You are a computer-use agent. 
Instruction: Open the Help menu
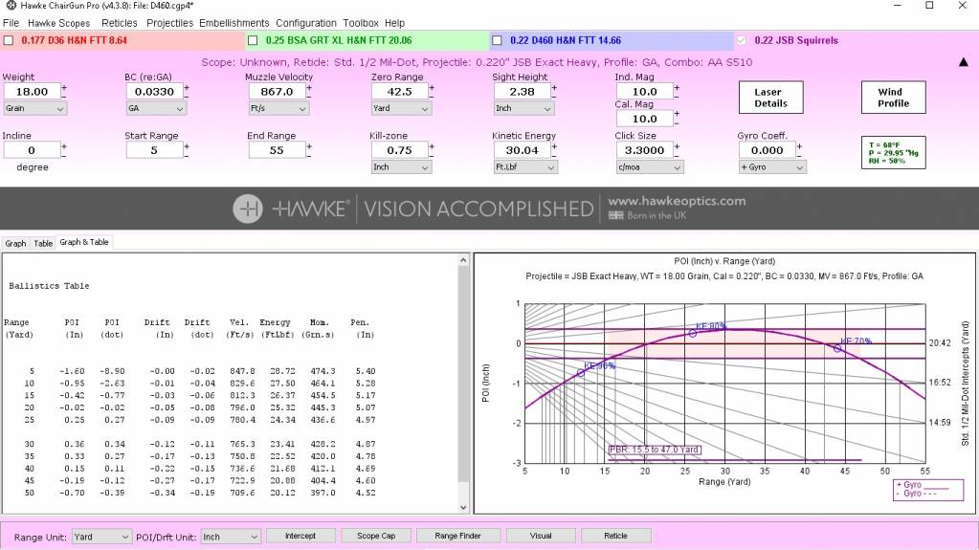394,23
